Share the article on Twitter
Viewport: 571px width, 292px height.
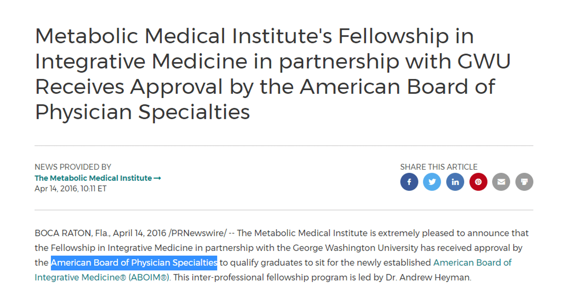pyautogui.click(x=432, y=182)
